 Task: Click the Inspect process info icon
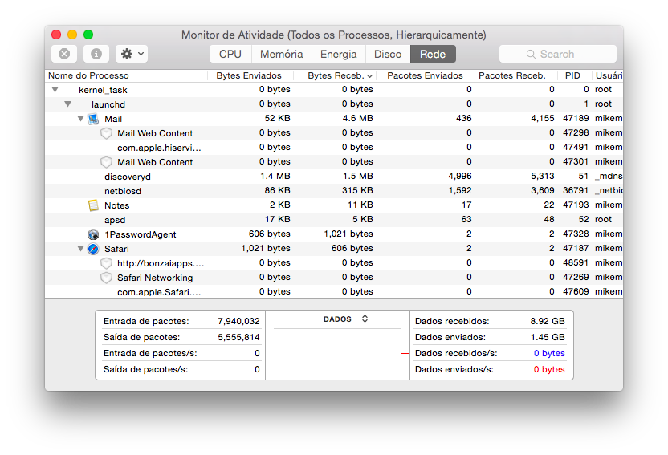pyautogui.click(x=96, y=54)
